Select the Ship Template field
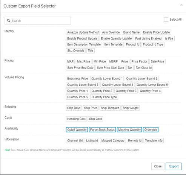Image resolution: width=186 pixels, height=175 pixels. click(x=110, y=108)
